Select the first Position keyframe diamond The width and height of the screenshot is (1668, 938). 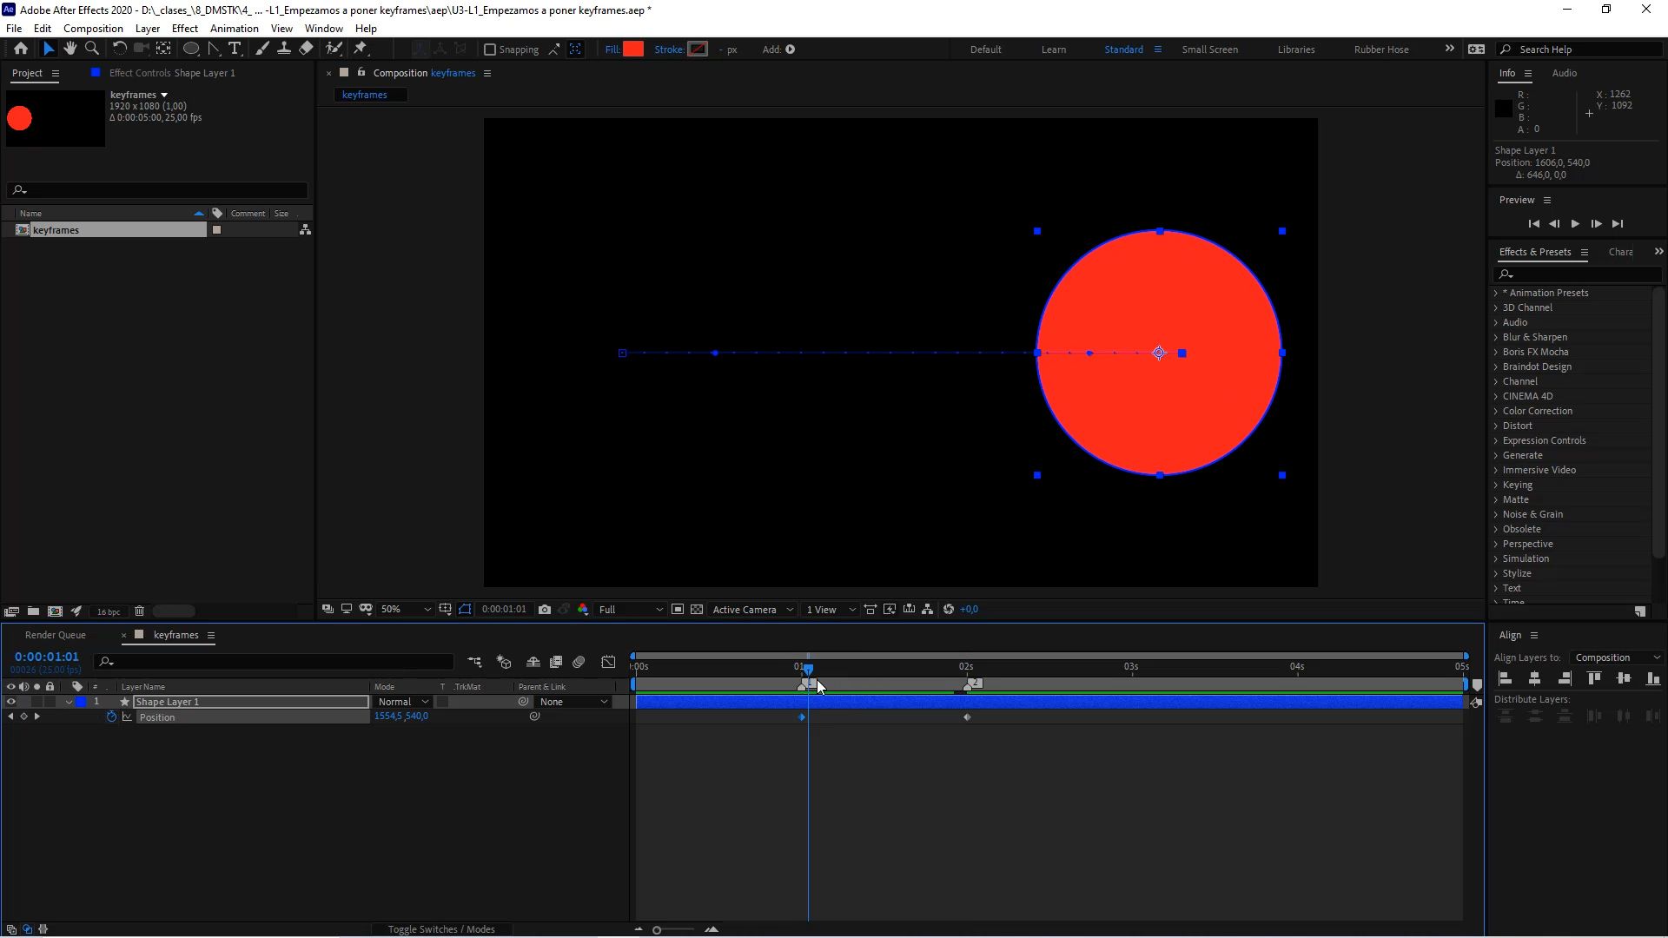click(801, 717)
